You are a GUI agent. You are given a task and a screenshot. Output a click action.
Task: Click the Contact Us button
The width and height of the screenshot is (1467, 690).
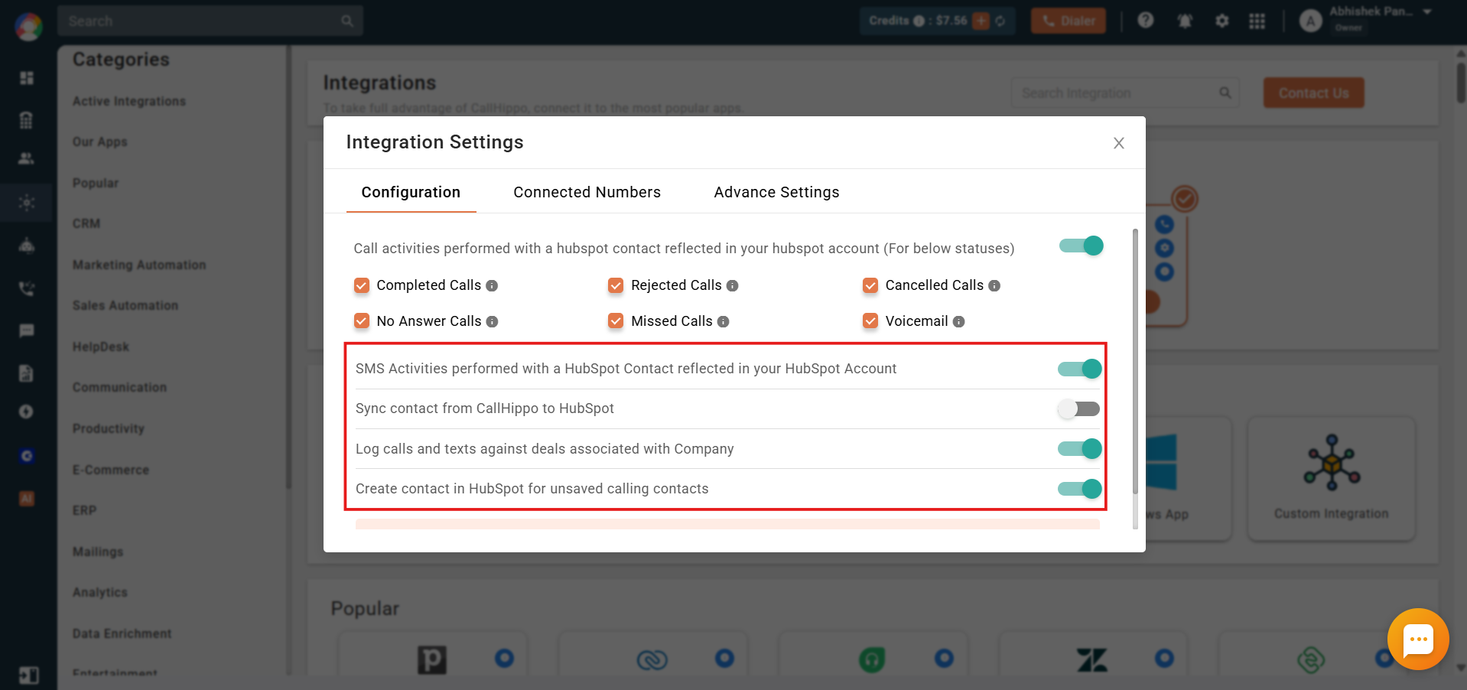[x=1313, y=93]
